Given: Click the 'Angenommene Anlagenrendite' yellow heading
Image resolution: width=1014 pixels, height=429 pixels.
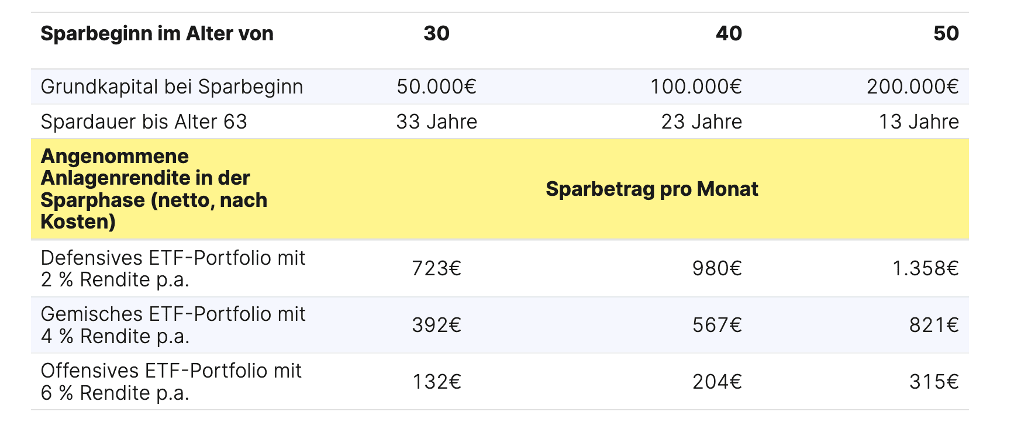Looking at the screenshot, I should click(154, 189).
